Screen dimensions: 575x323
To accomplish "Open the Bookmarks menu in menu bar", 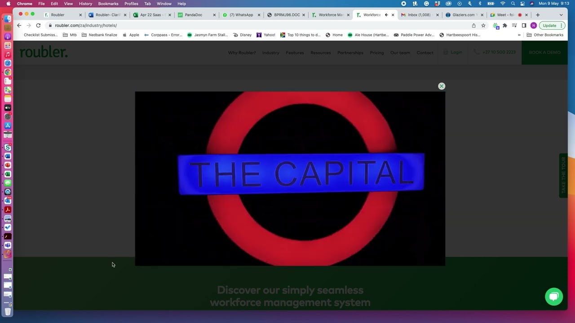I will (108, 4).
